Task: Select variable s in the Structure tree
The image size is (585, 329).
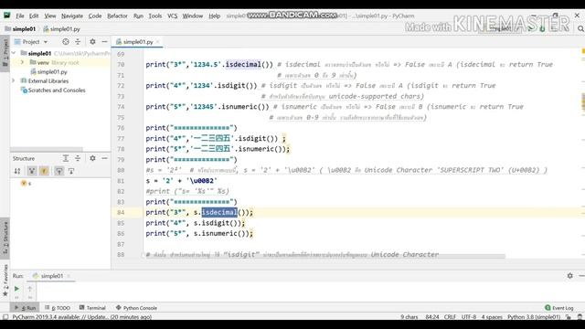Action: (x=27, y=183)
